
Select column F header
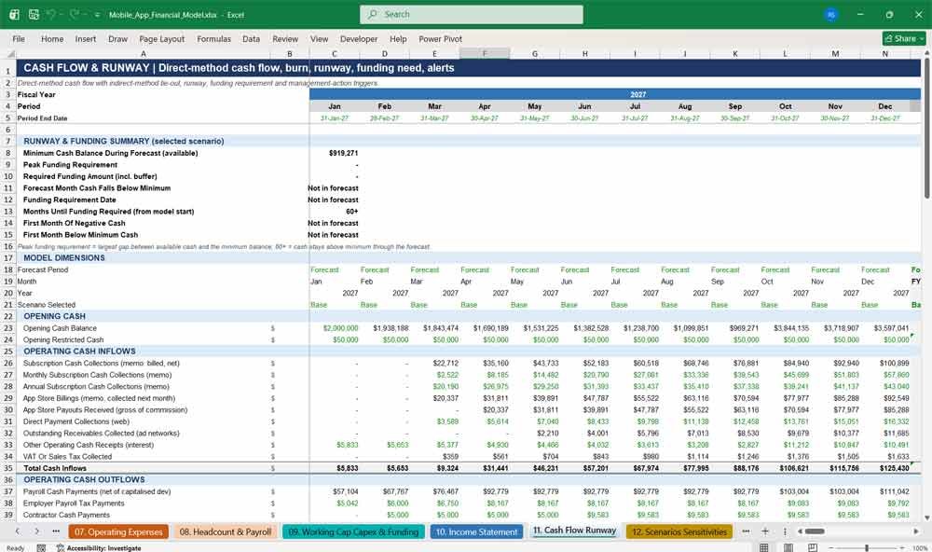[x=485, y=53]
